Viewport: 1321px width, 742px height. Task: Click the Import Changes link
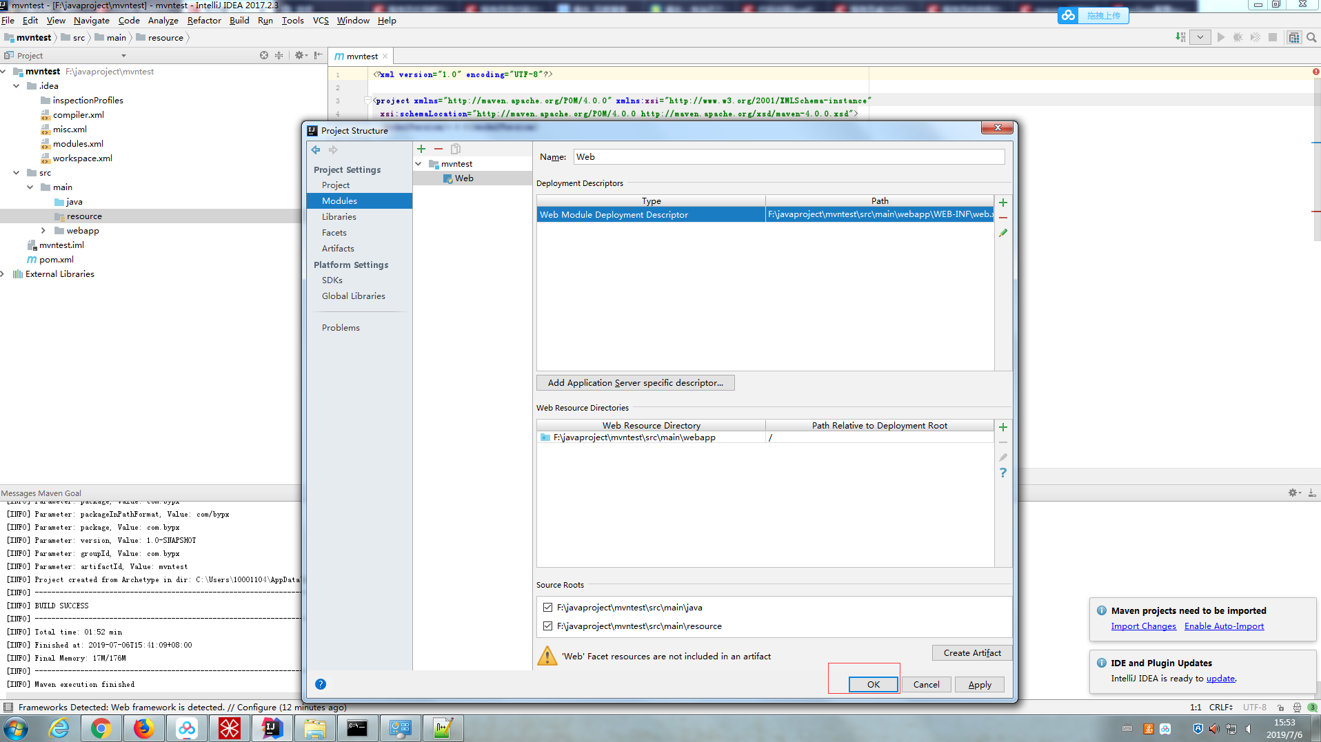[x=1143, y=626]
